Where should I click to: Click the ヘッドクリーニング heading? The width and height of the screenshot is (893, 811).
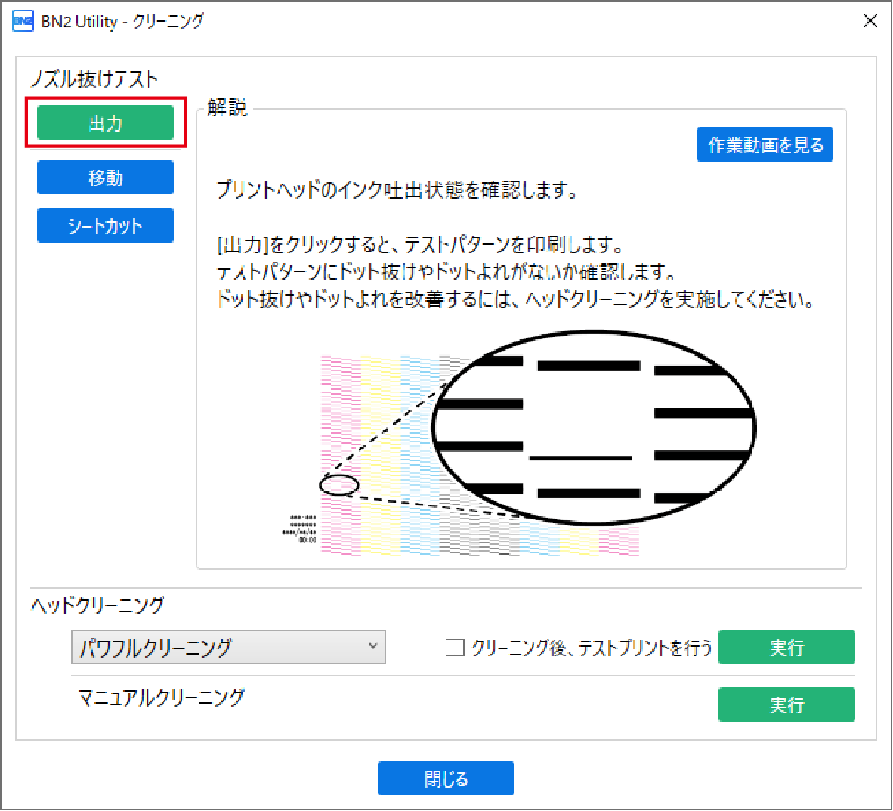97,605
